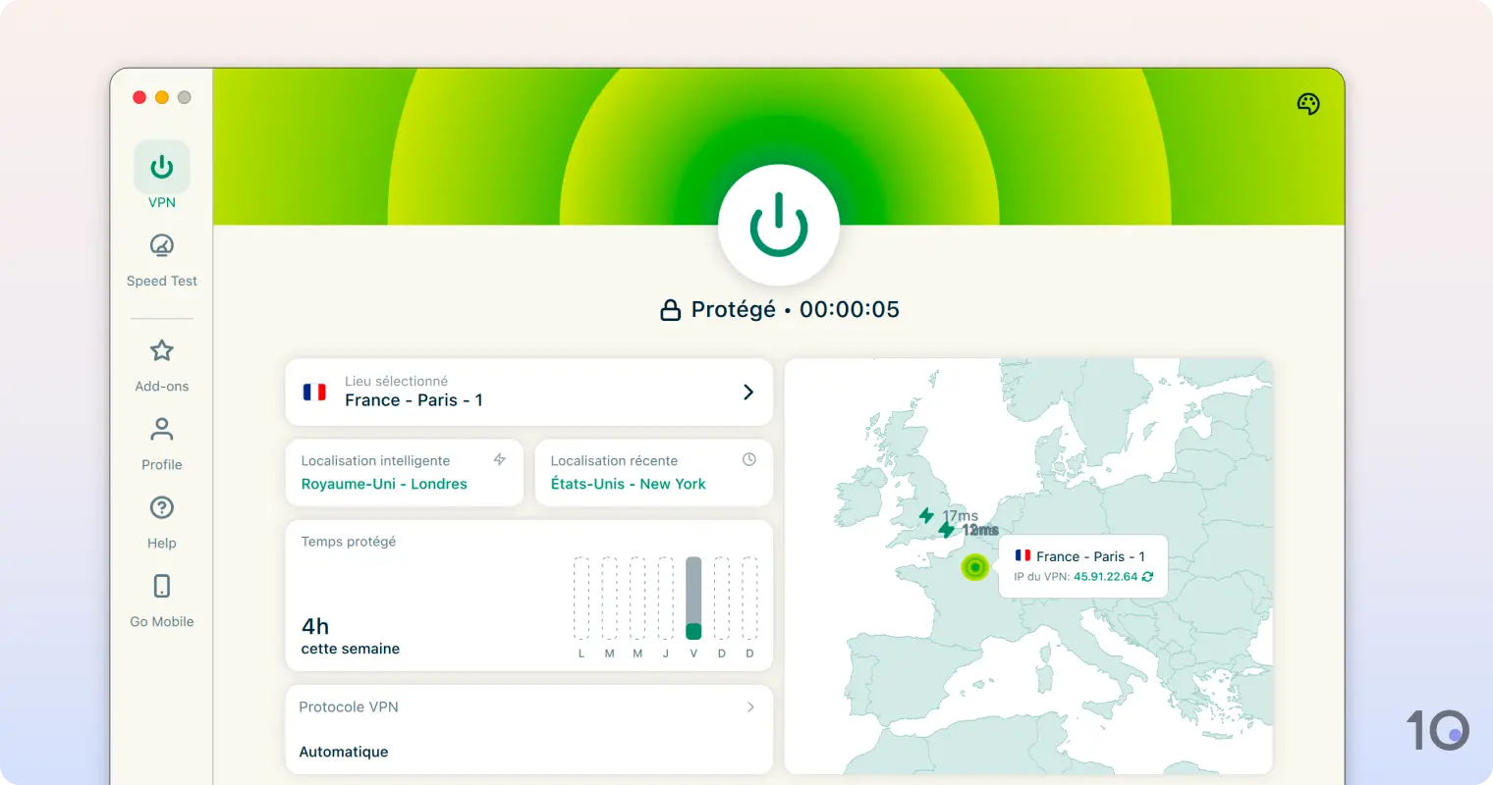This screenshot has width=1493, height=785.
Task: Open the Protocole VPN settings chevron
Action: 750,706
